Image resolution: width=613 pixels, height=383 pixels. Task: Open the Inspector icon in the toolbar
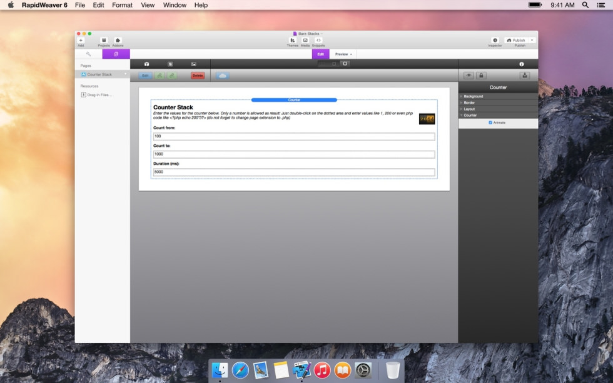coord(495,40)
